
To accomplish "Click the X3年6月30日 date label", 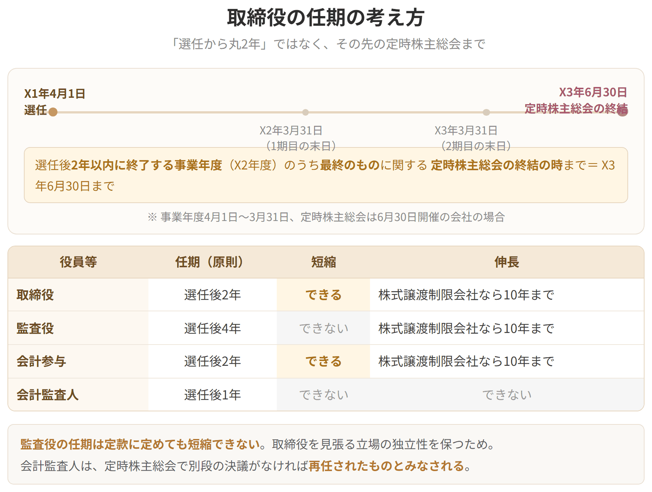I will click(x=593, y=92).
